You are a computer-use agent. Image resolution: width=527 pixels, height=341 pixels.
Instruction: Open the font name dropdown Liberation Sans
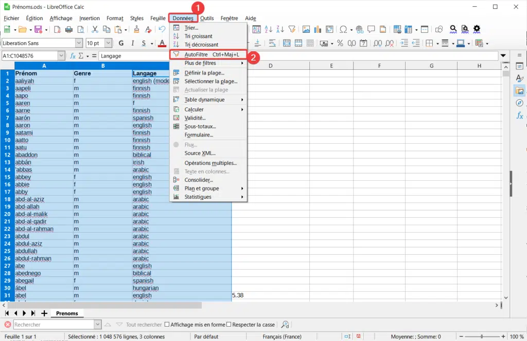click(x=79, y=43)
